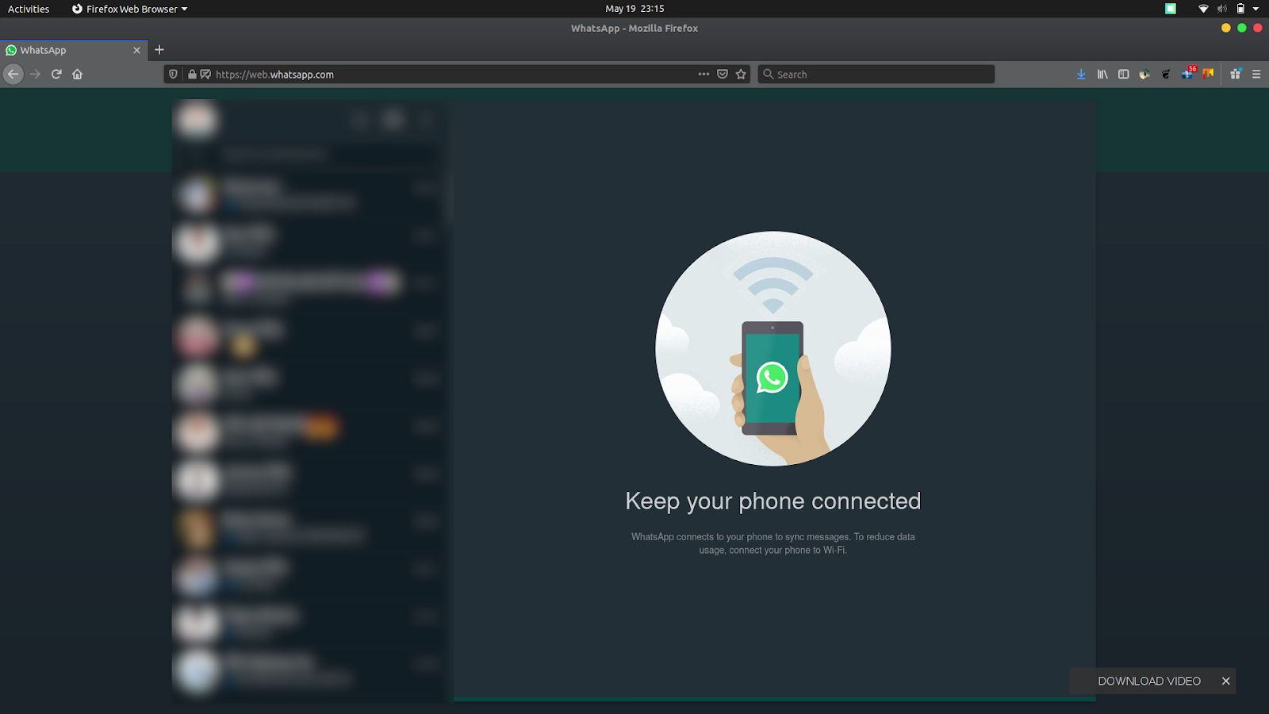
Task: Go back to the previous page
Action: 13,74
